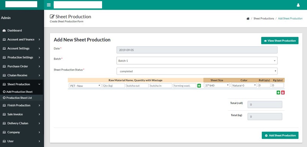Expand the Sale Invoice chevron
This screenshot has height=147, width=307.
pyautogui.click(x=40, y=114)
